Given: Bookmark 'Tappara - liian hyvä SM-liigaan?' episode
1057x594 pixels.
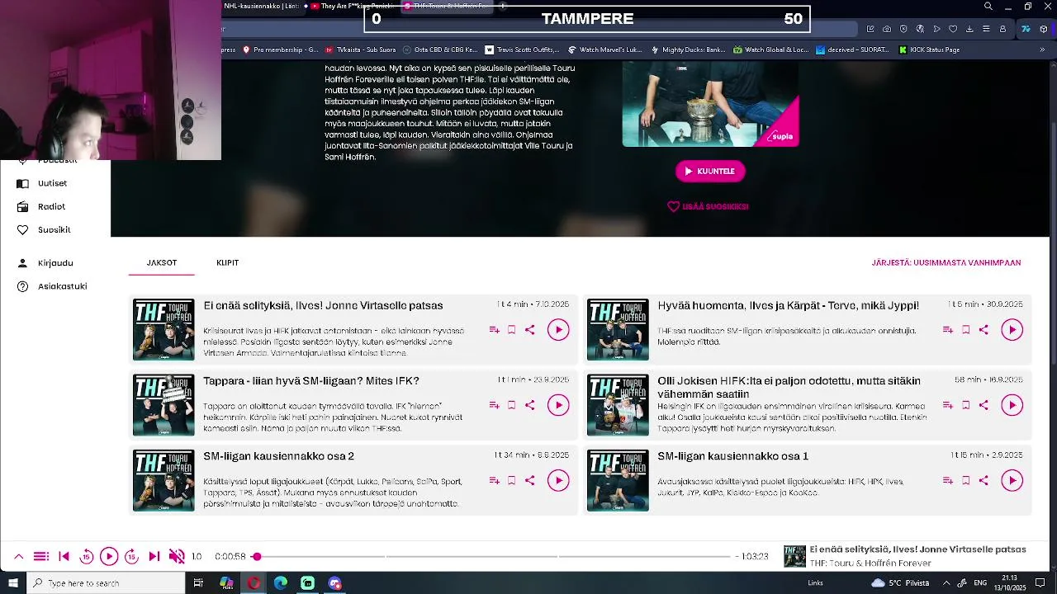Looking at the screenshot, I should 512,405.
